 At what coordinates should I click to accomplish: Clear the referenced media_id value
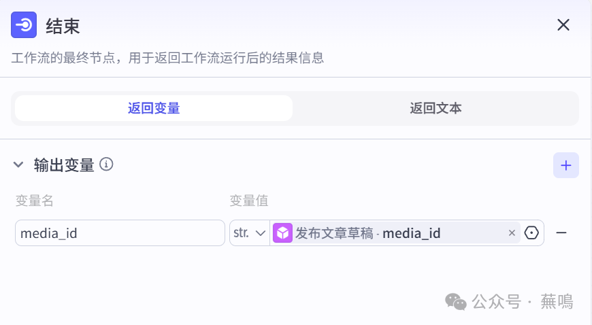512,233
